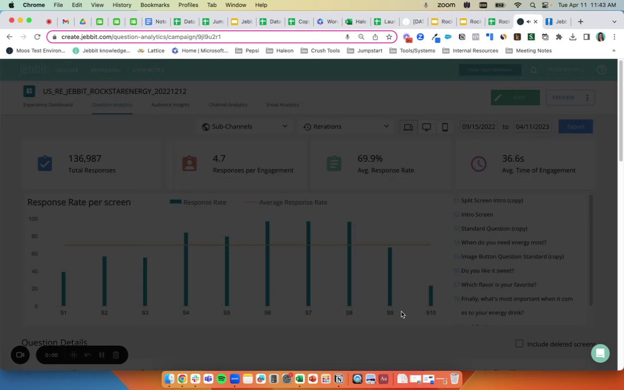
Task: Expand the Iterations dropdown
Action: pyautogui.click(x=346, y=127)
